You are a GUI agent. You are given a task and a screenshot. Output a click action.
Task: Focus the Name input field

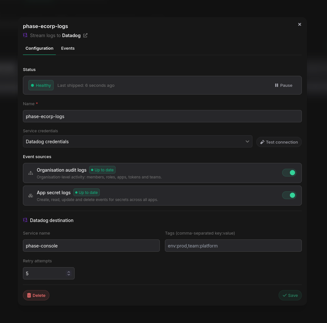point(162,116)
